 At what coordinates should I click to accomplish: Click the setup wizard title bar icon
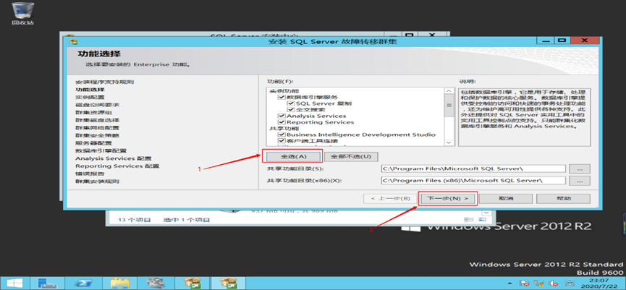(72, 41)
